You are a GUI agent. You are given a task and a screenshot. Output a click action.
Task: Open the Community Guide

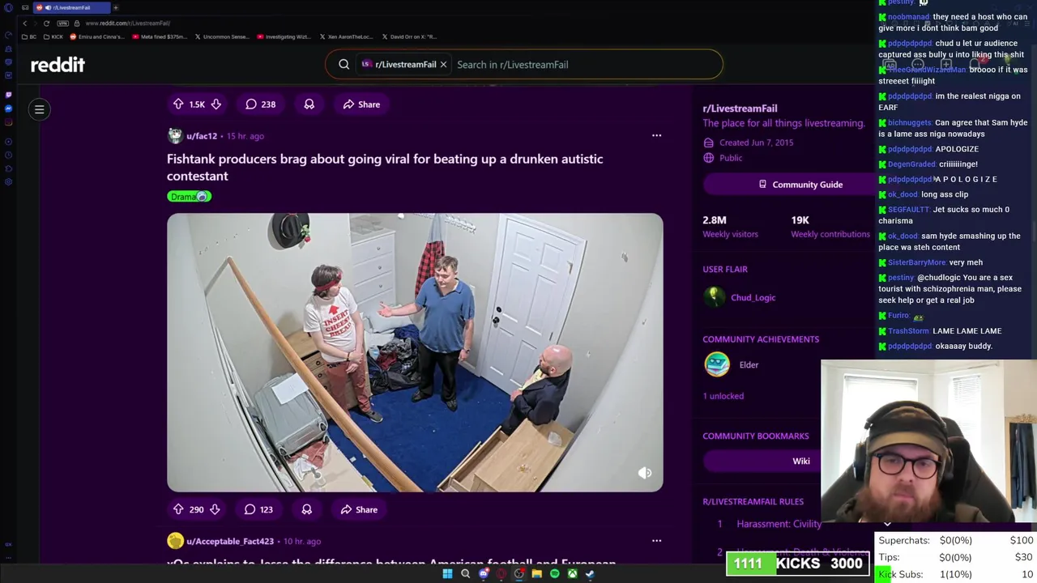pos(800,185)
